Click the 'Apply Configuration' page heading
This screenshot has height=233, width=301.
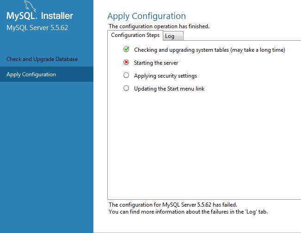click(147, 16)
